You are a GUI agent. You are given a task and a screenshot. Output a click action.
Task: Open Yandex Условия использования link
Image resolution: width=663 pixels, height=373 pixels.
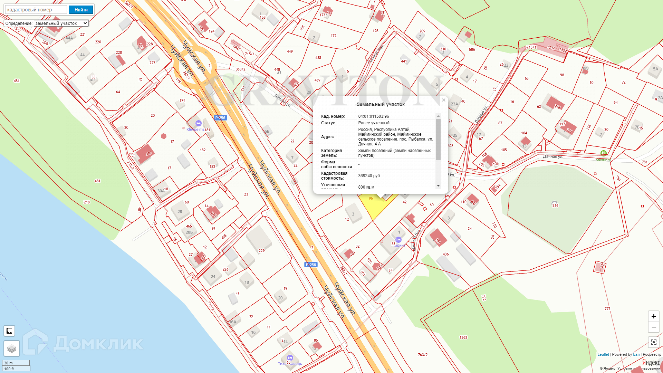click(638, 369)
